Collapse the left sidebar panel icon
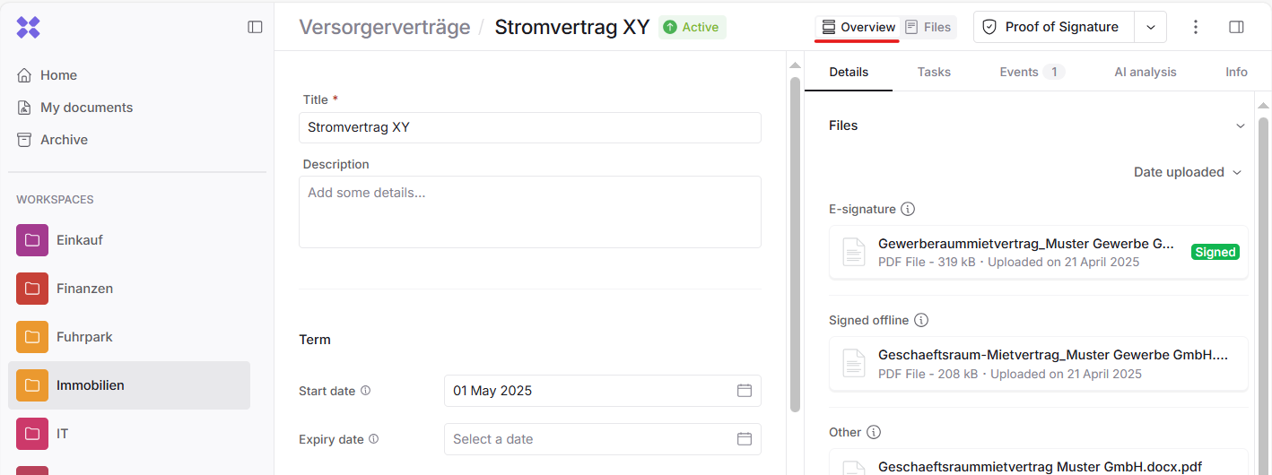1272x475 pixels. [255, 27]
